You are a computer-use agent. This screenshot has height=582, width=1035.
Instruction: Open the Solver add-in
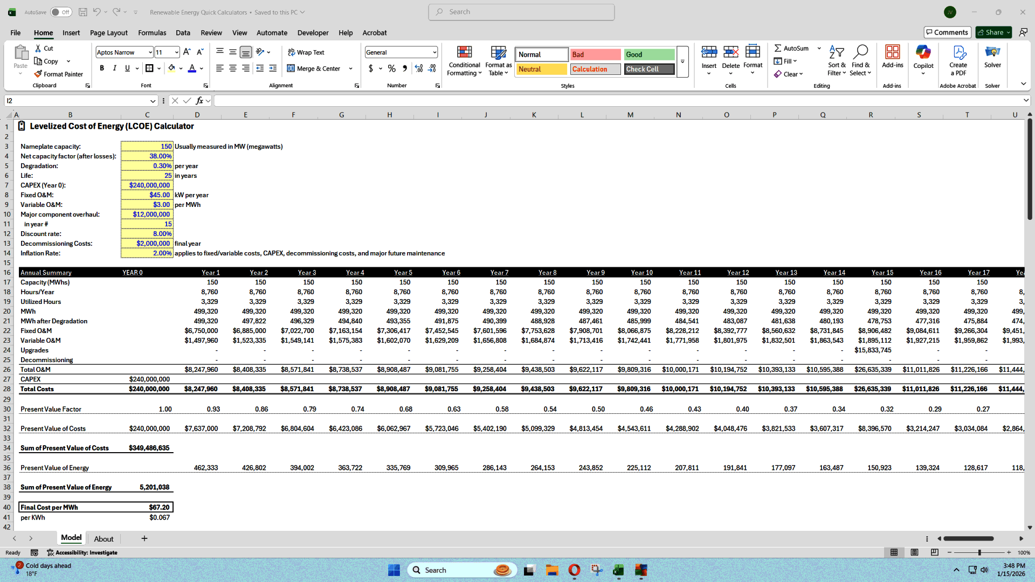coord(993,59)
